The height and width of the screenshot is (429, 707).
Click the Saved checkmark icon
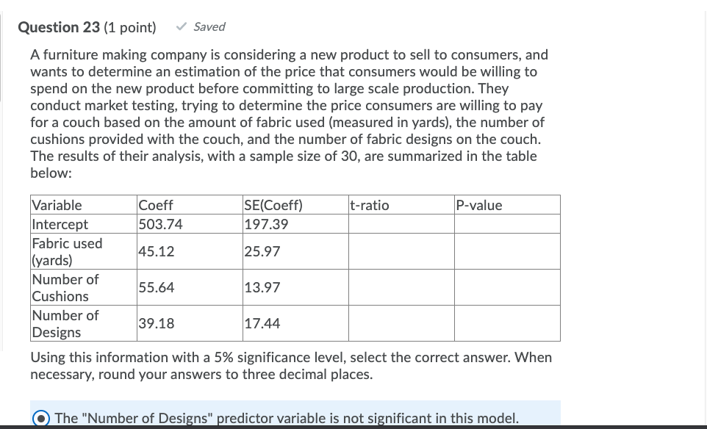coord(180,26)
